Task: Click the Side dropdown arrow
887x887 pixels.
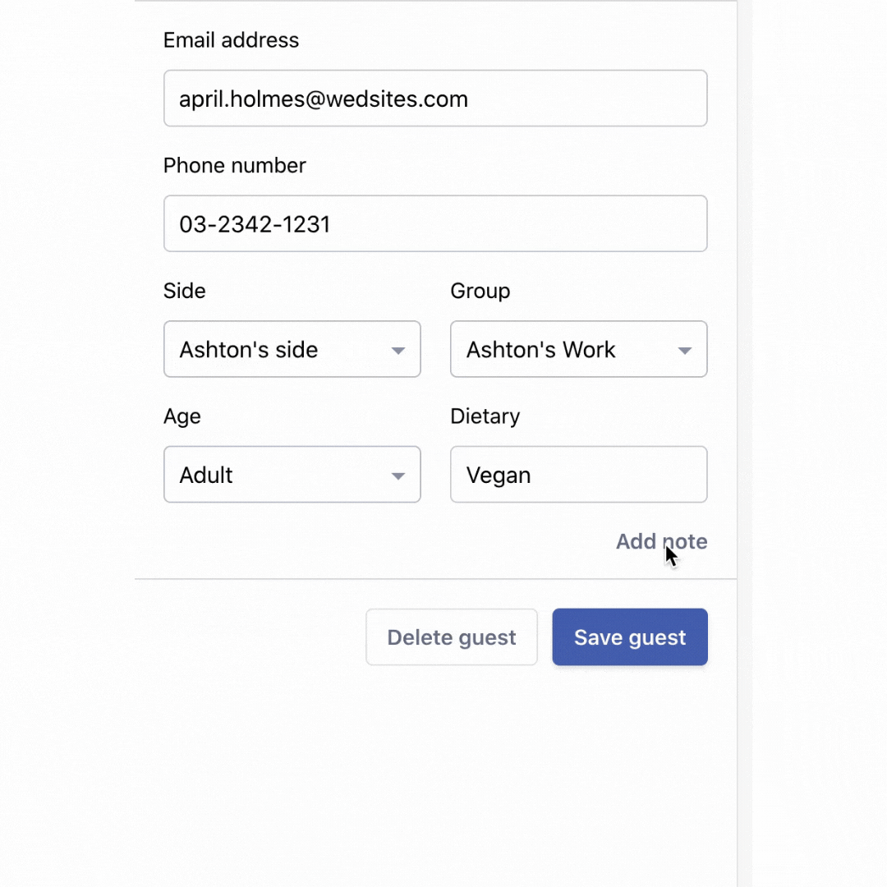Action: pos(398,351)
